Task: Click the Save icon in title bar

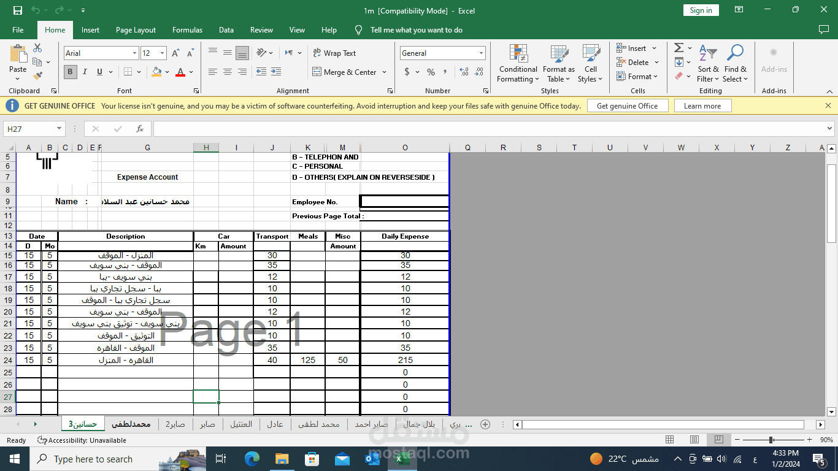Action: [18, 10]
